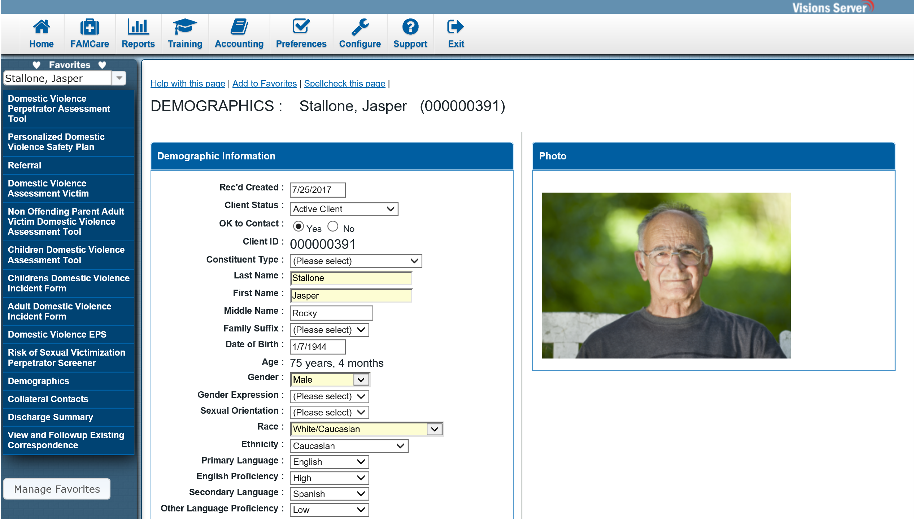Open the Configure wrench icon
The image size is (914, 519).
(x=360, y=27)
